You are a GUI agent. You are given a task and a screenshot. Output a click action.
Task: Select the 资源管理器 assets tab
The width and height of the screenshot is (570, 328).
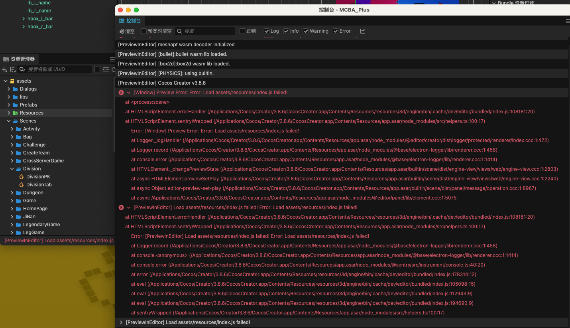[19, 59]
